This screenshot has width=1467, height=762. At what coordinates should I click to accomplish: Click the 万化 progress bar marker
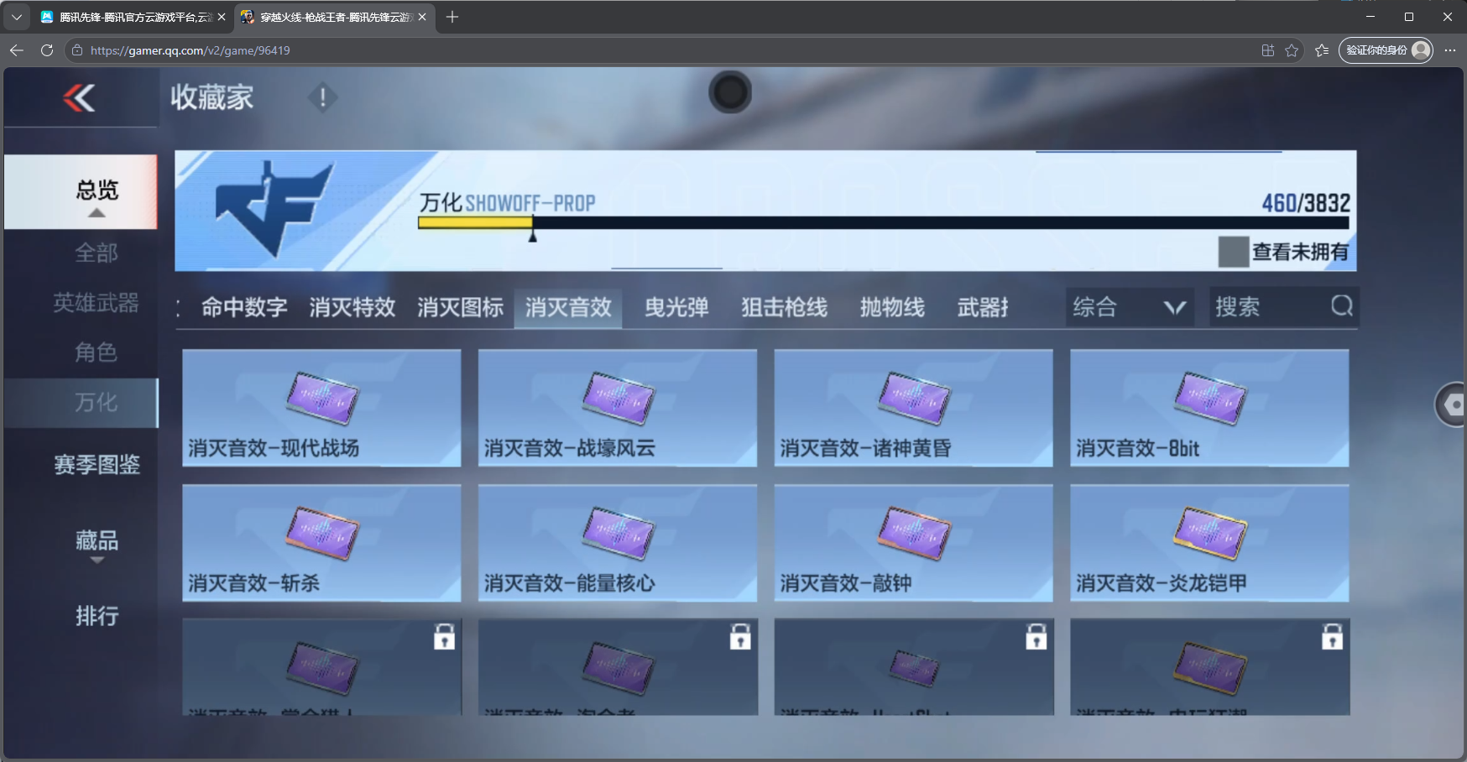click(x=532, y=237)
